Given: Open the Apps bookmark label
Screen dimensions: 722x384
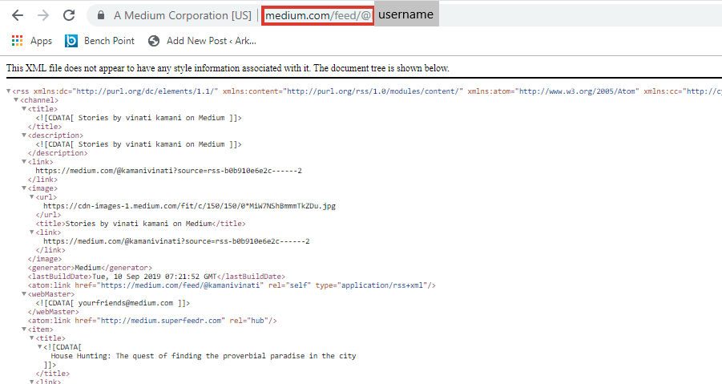Looking at the screenshot, I should (x=41, y=41).
